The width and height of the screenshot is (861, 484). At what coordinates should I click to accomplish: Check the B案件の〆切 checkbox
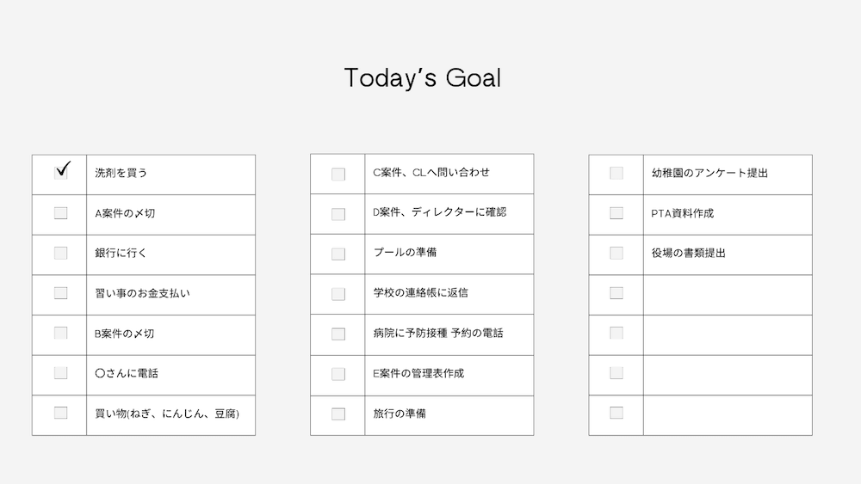pos(61,333)
